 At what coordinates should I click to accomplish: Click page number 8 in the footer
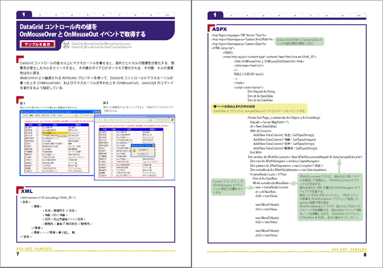[x=365, y=255]
